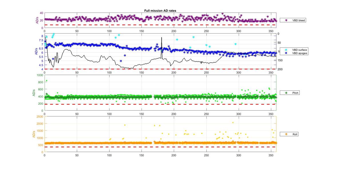Click the 1000 tick on the green Pitch y-axis
This screenshot has width=343, height=171.
[x=40, y=75]
